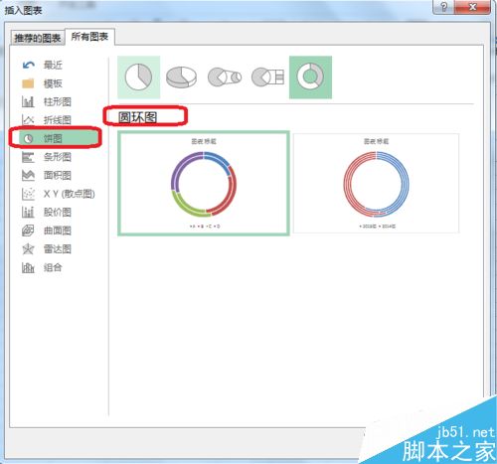
Task: Select the 股价图 stock chart category
Action: [x=47, y=213]
